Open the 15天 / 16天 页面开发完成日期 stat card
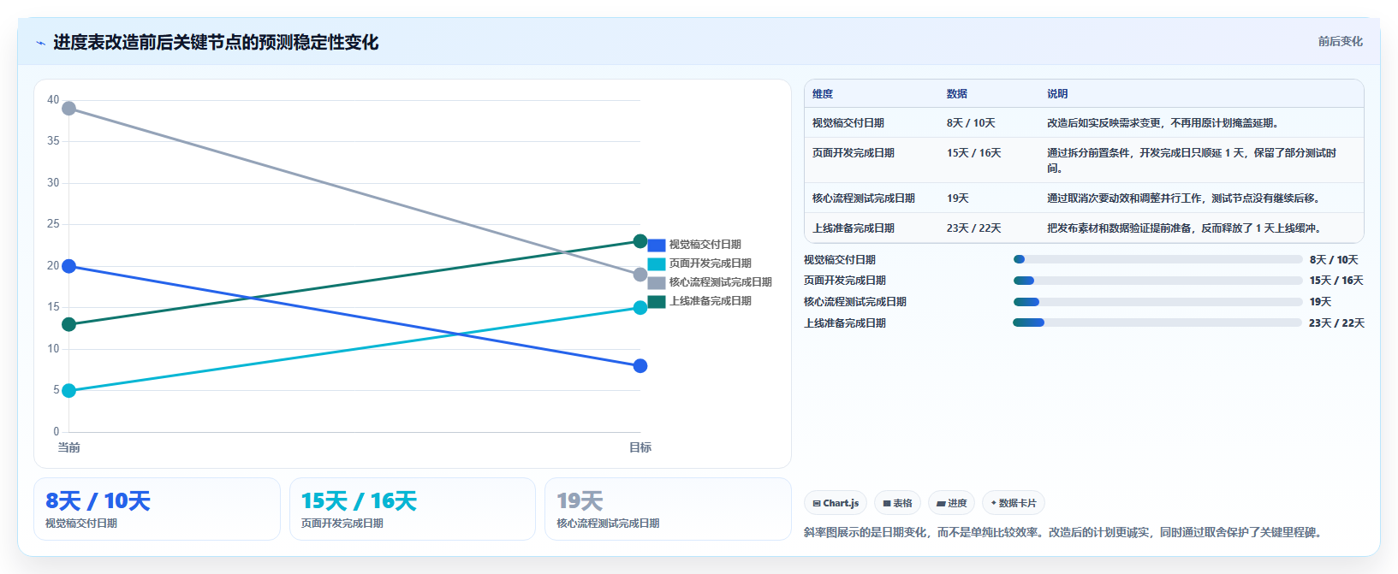 [413, 509]
